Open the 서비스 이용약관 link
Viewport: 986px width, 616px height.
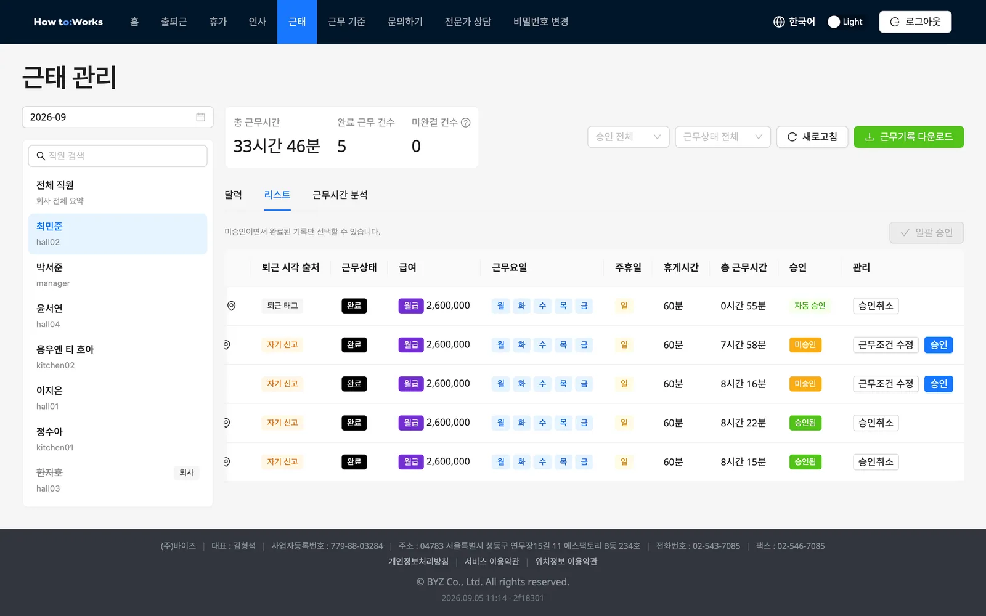point(492,561)
